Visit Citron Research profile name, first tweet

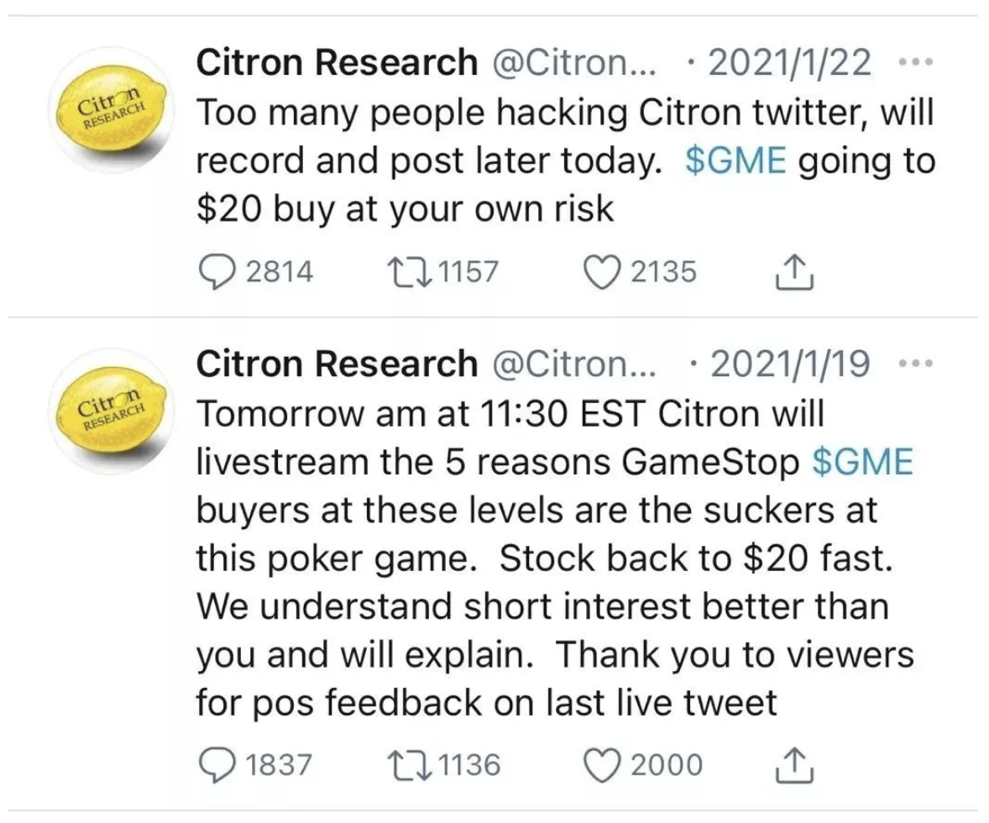336,63
